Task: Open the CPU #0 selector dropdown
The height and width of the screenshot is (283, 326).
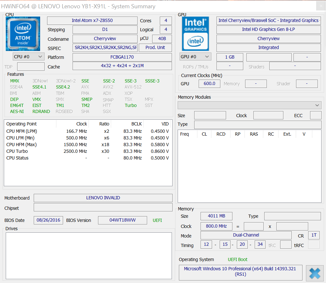Action: tap(28, 57)
